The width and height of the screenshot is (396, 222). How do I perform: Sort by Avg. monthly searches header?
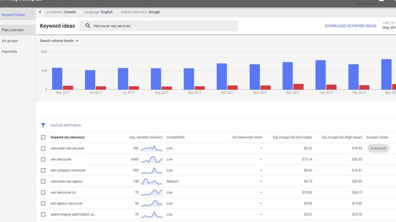146,137
